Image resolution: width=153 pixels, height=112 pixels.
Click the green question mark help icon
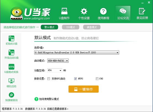coord(36,99)
